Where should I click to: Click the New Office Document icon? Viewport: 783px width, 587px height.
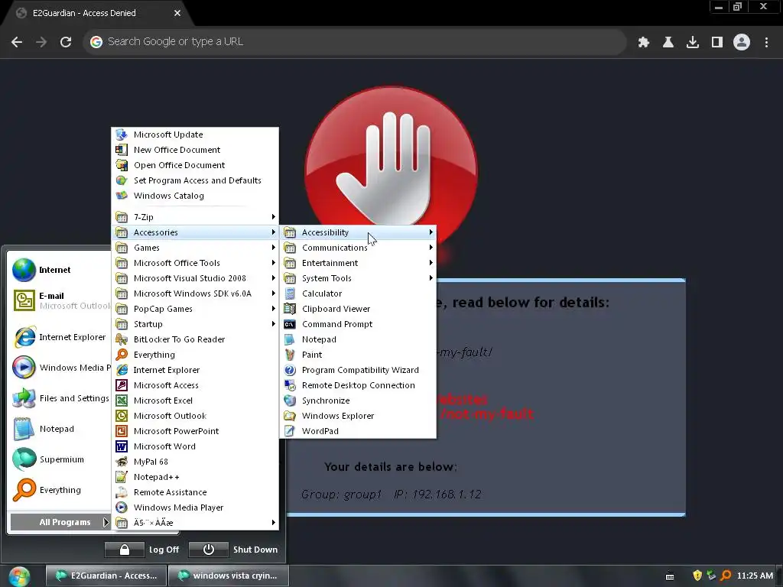tap(122, 150)
